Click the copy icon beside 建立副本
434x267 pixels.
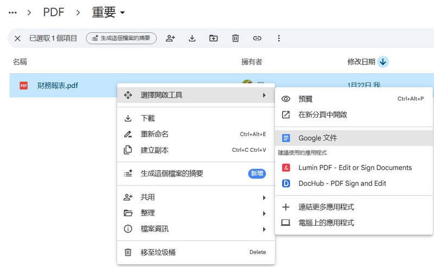click(x=127, y=150)
